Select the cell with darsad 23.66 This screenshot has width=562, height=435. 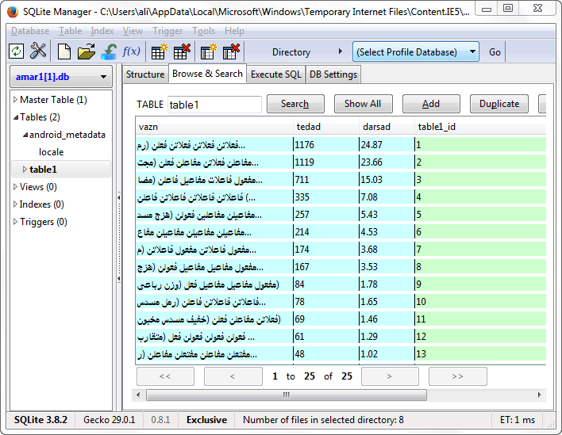click(x=387, y=162)
